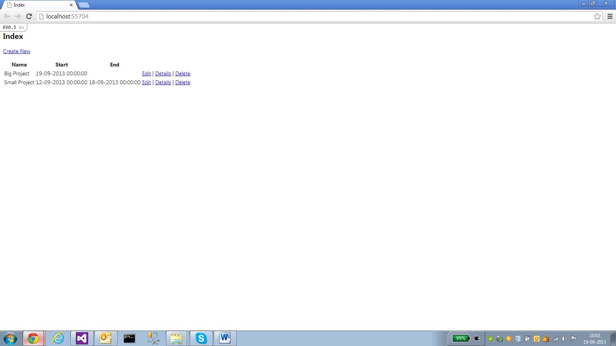Click start date 12-09-2013 00:00:00

pos(62,82)
